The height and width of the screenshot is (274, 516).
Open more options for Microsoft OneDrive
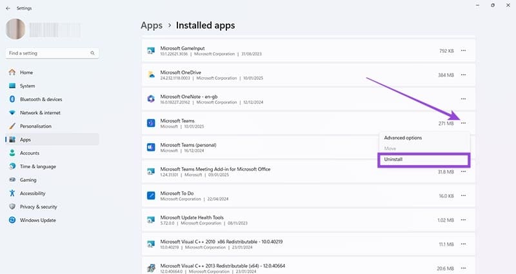463,75
